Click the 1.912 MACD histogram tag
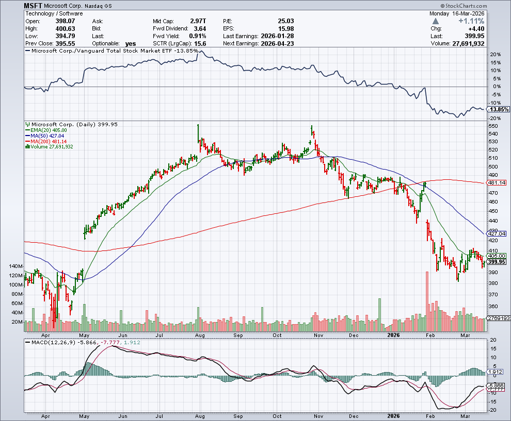Screen dimensions: 511x421 point(496,372)
